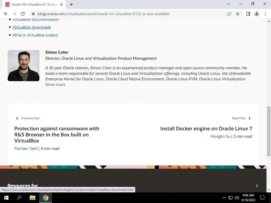The width and height of the screenshot is (271, 203).
Task: Open the tab search chevron
Action: [x=228, y=4]
